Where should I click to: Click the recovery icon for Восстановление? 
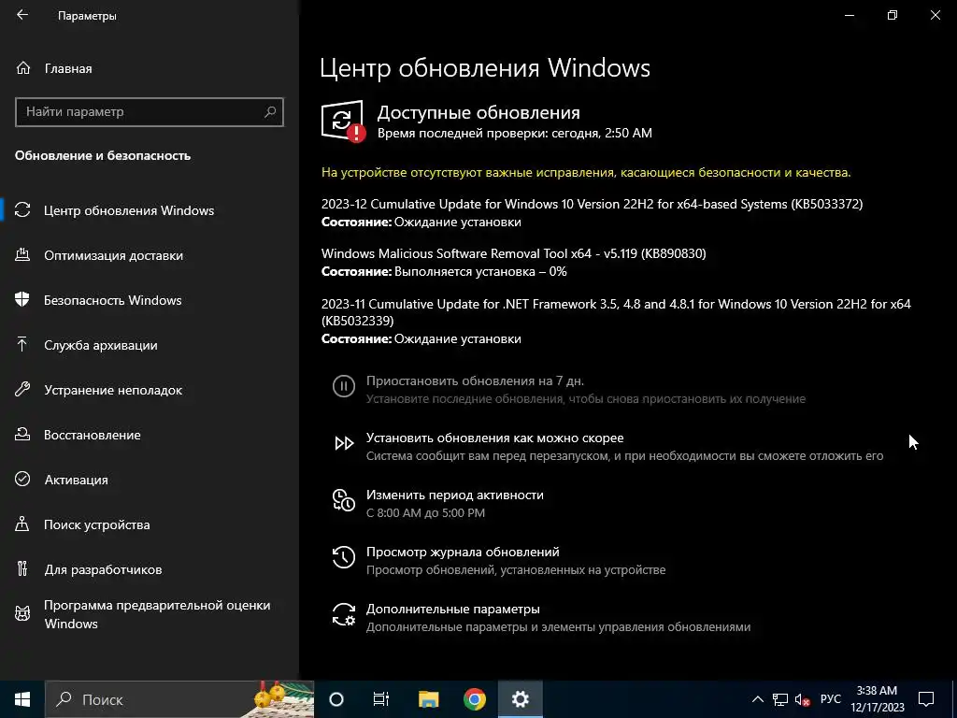click(x=22, y=434)
